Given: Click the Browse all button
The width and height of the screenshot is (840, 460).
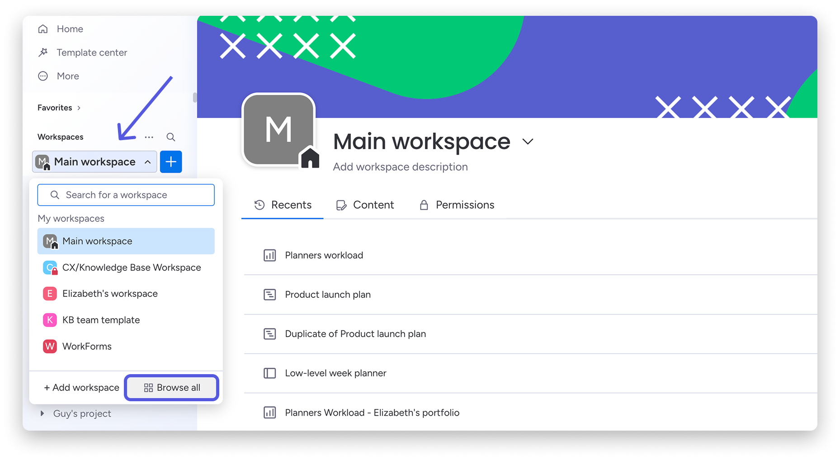Looking at the screenshot, I should pos(171,387).
